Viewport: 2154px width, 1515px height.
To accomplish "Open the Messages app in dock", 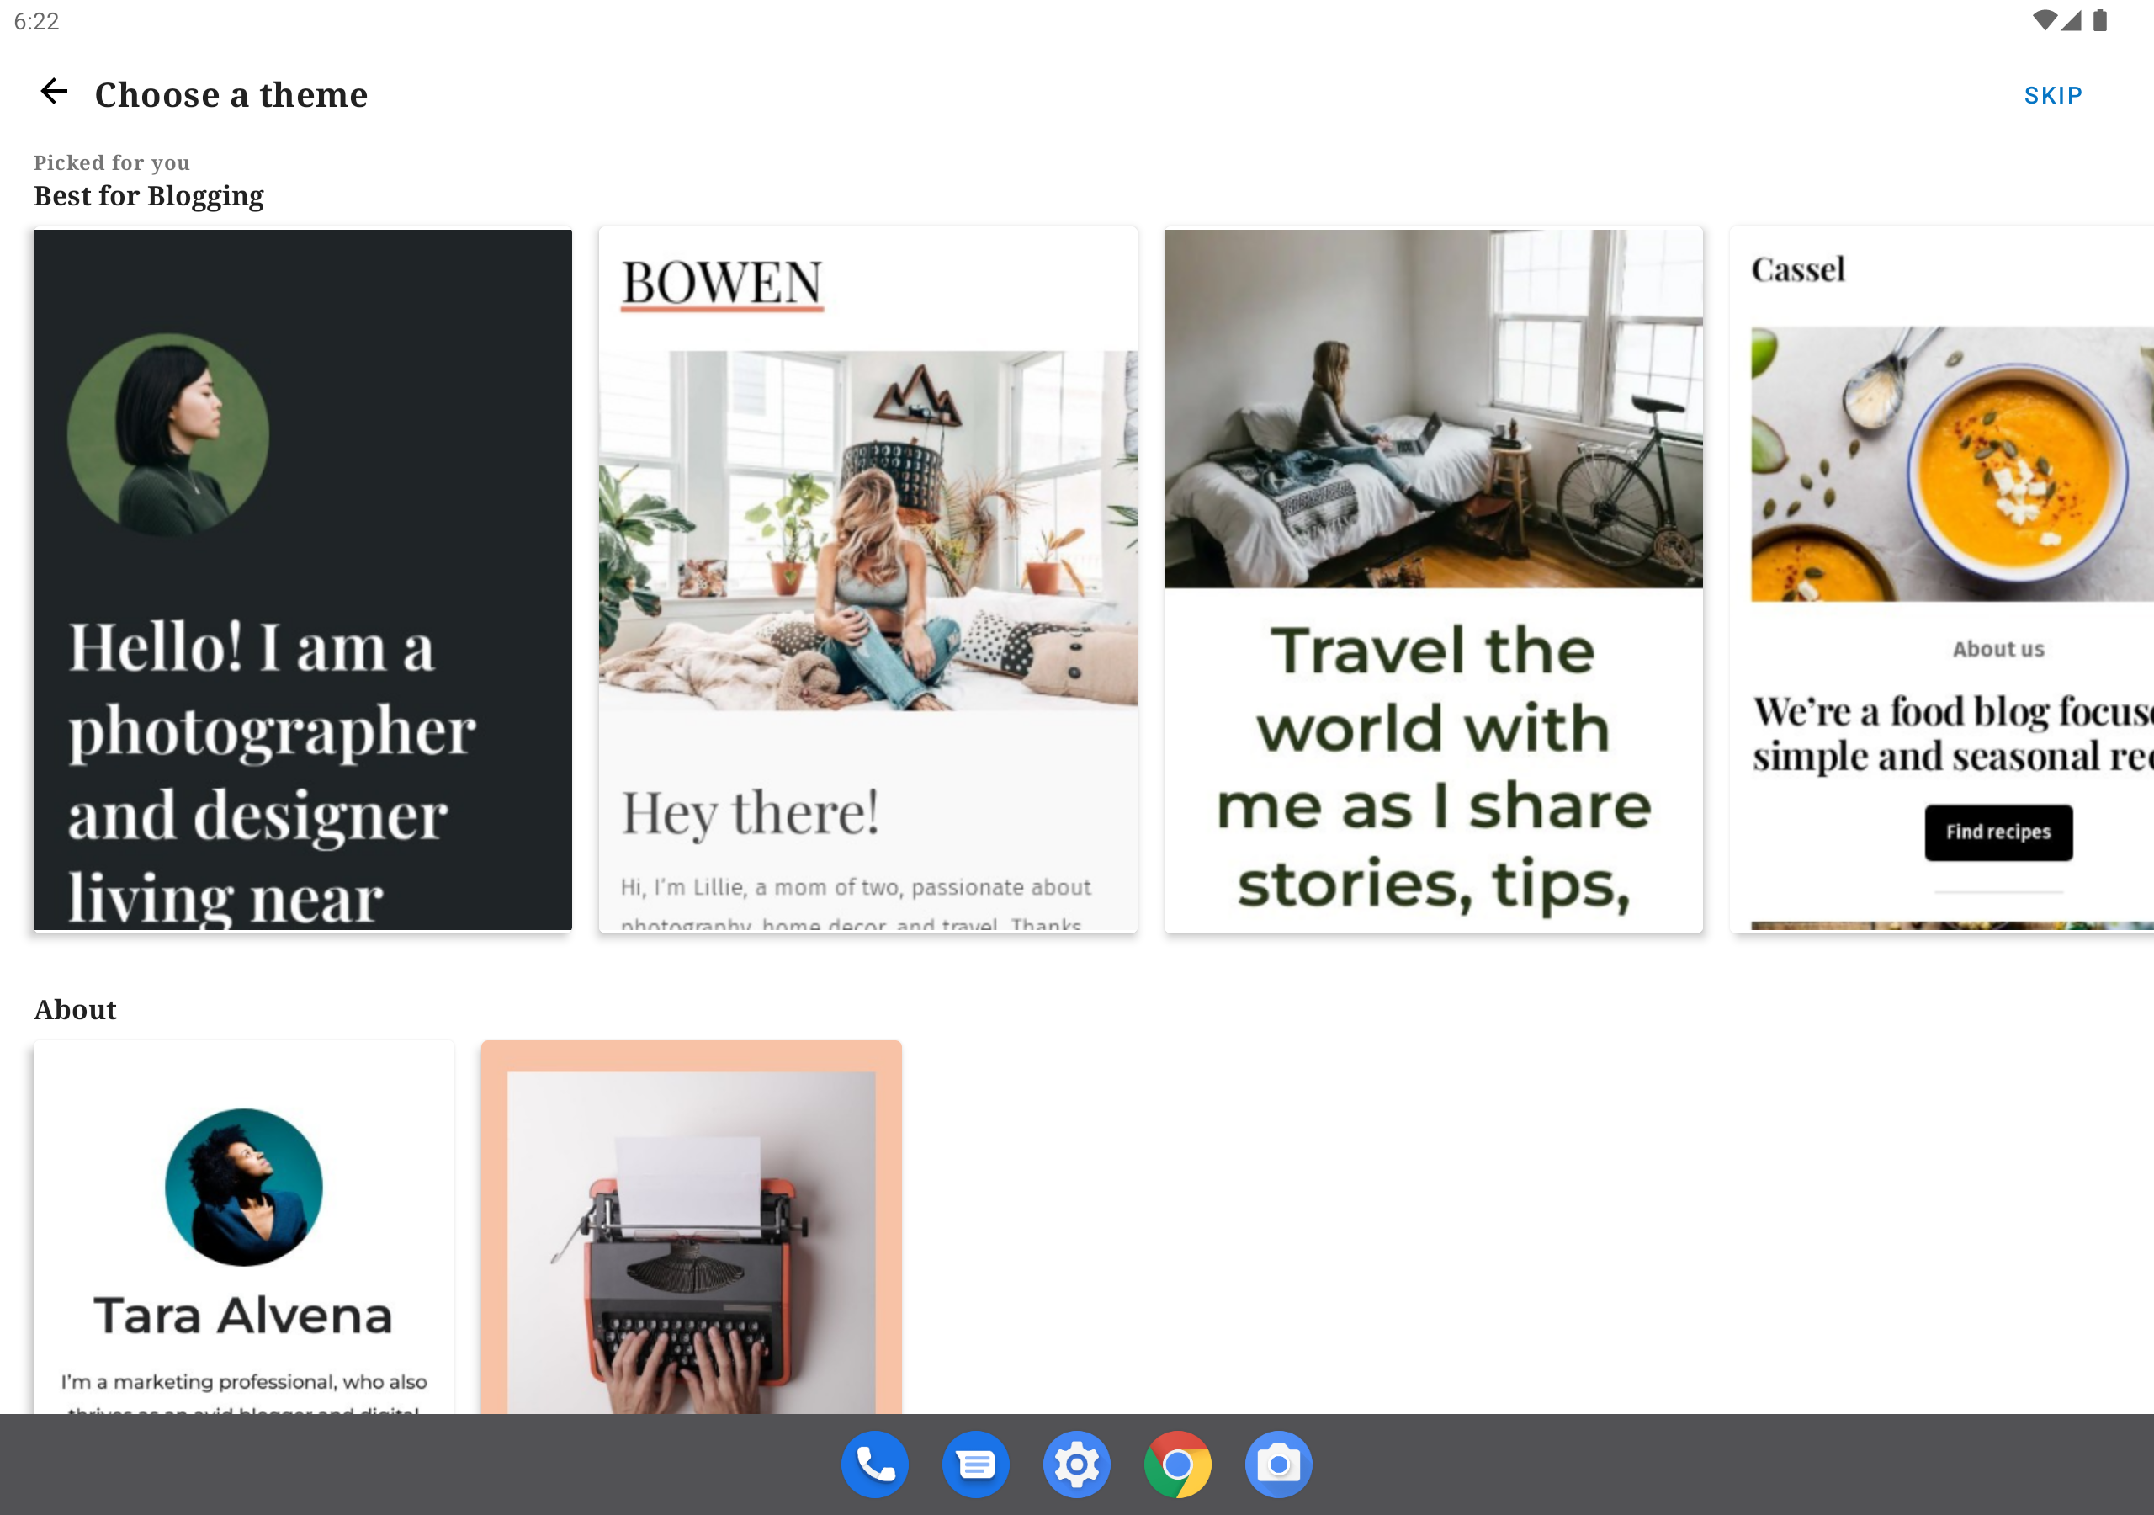I will 976,1464.
